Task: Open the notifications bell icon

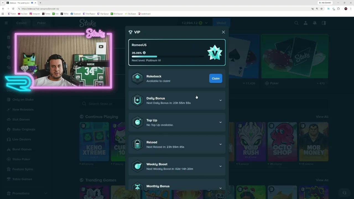Action: 315,23
